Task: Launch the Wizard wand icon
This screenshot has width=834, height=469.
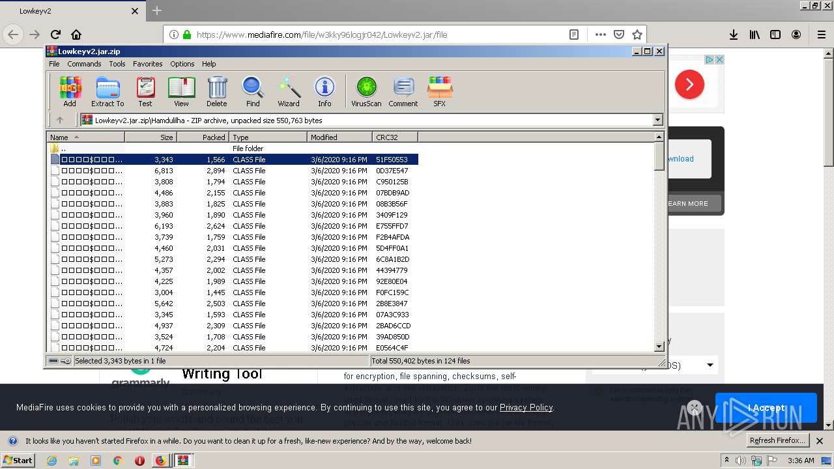Action: (289, 91)
